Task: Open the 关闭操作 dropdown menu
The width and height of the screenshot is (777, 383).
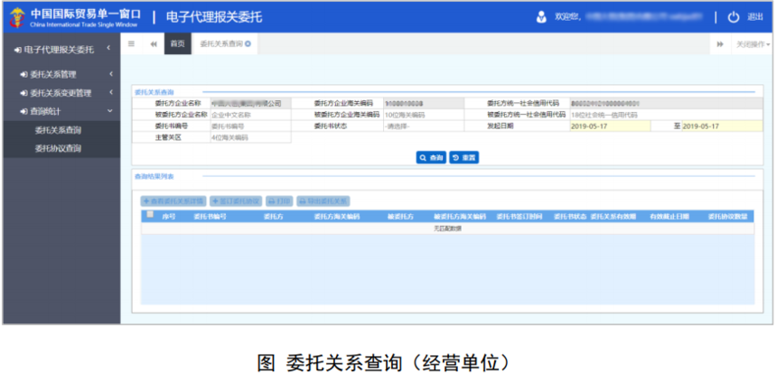Action: click(x=752, y=43)
